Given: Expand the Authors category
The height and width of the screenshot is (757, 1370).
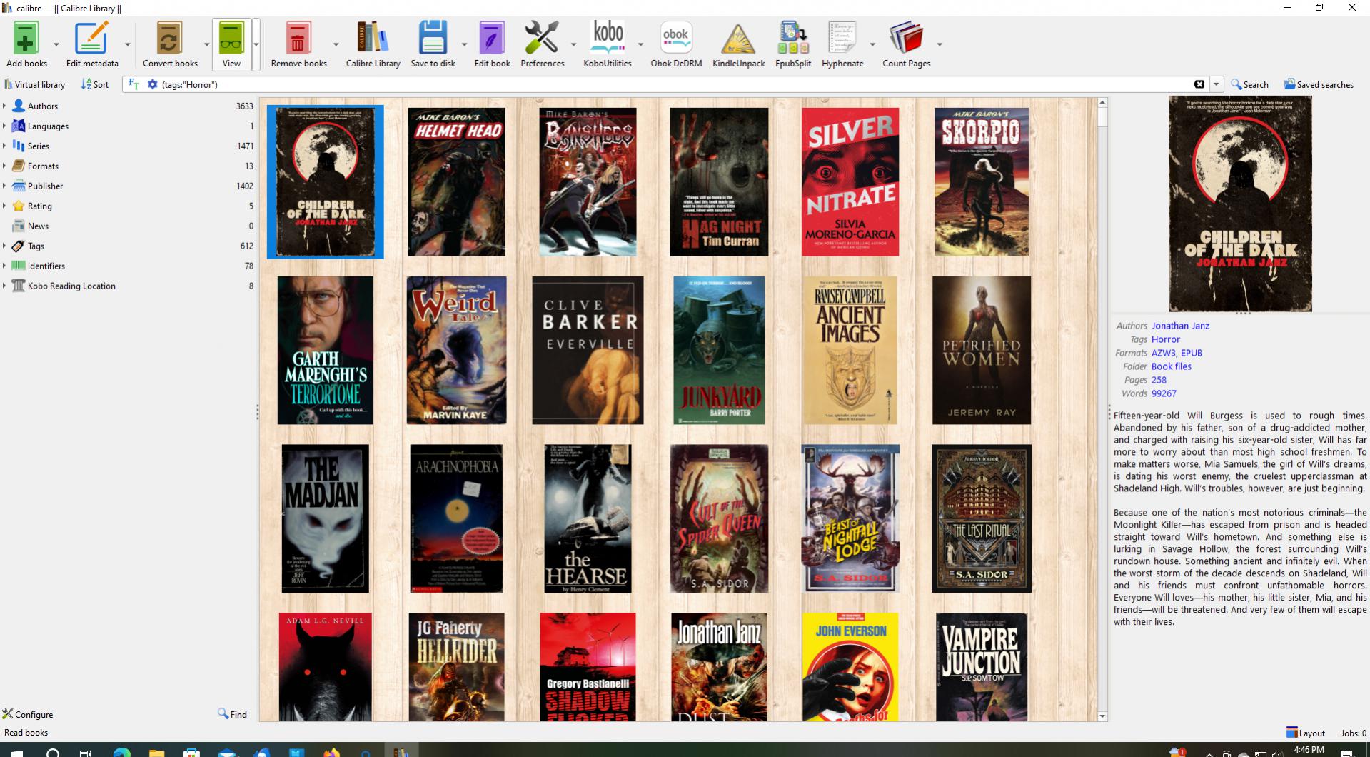Looking at the screenshot, I should (x=5, y=106).
